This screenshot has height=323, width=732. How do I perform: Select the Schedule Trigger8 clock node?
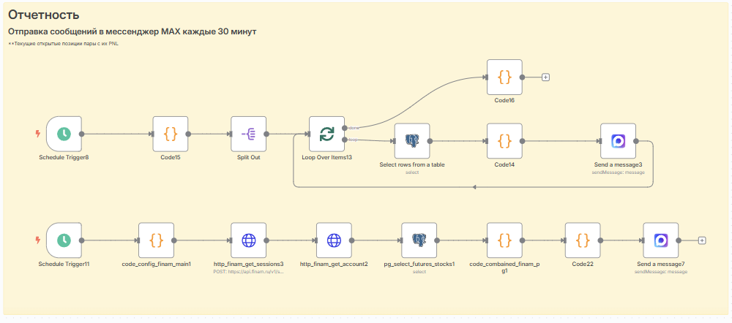click(x=64, y=134)
